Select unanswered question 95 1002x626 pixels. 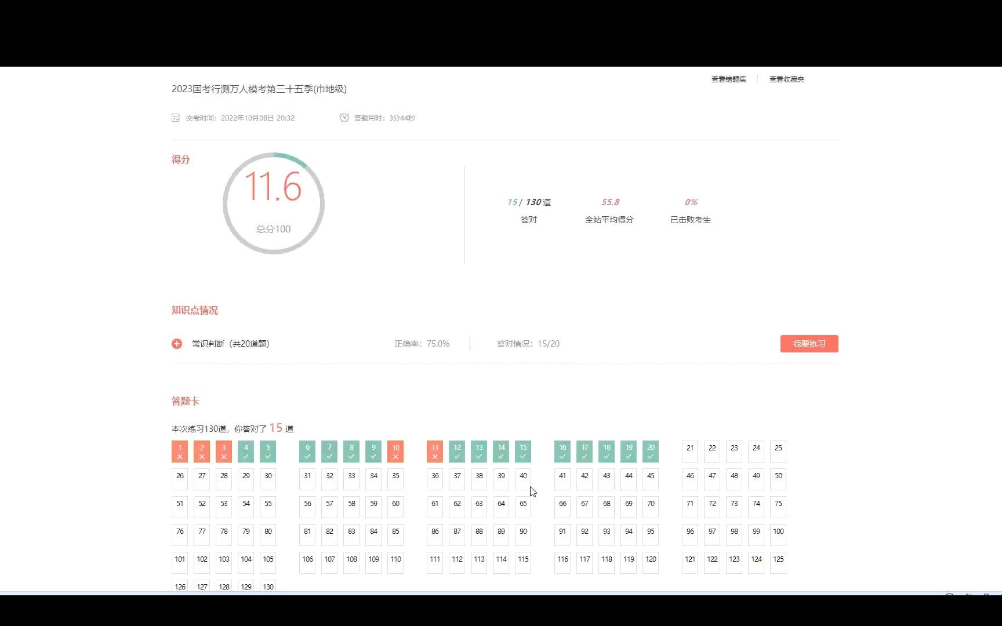click(651, 535)
